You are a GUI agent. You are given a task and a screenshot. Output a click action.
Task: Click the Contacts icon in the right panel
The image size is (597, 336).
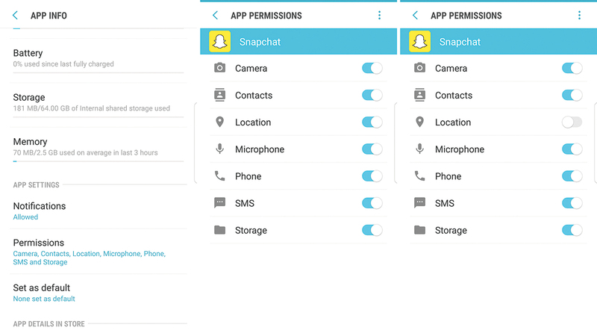(419, 96)
